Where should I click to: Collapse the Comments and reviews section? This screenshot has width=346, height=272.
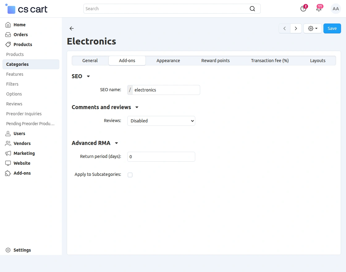[137, 108]
